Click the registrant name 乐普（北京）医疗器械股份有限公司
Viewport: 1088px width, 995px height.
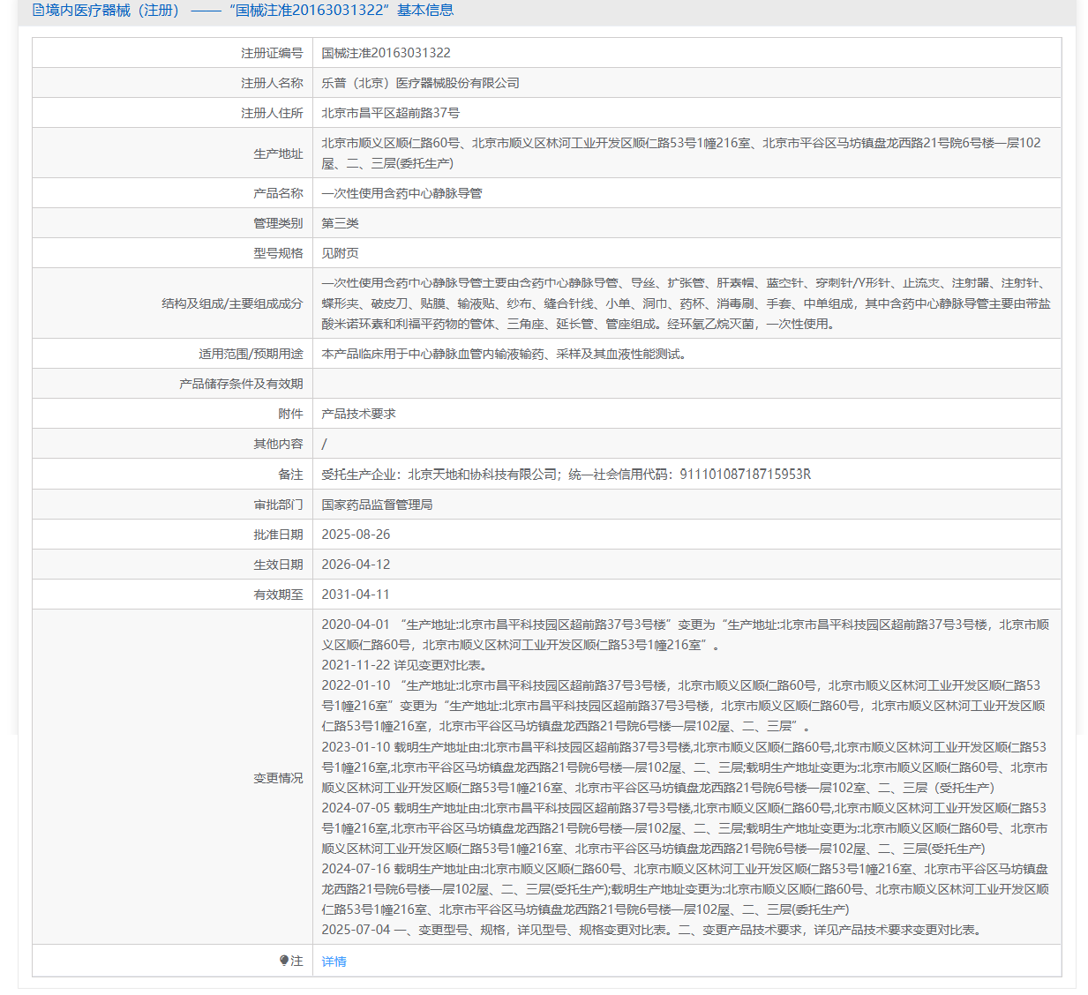[x=420, y=83]
